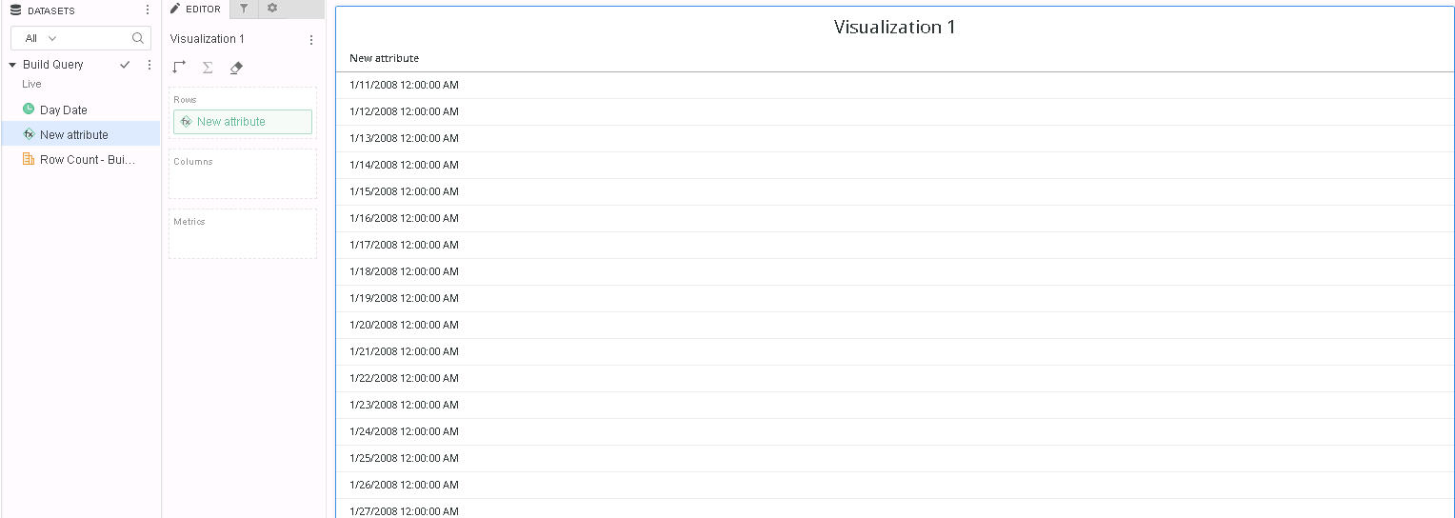The width and height of the screenshot is (1455, 518).
Task: Open the All filter dropdown
Action: click(x=41, y=38)
